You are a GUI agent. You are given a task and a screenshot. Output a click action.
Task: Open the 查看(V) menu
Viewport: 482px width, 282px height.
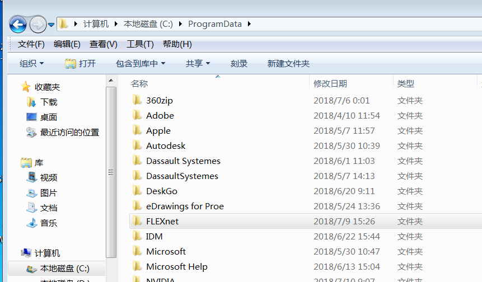coord(103,44)
